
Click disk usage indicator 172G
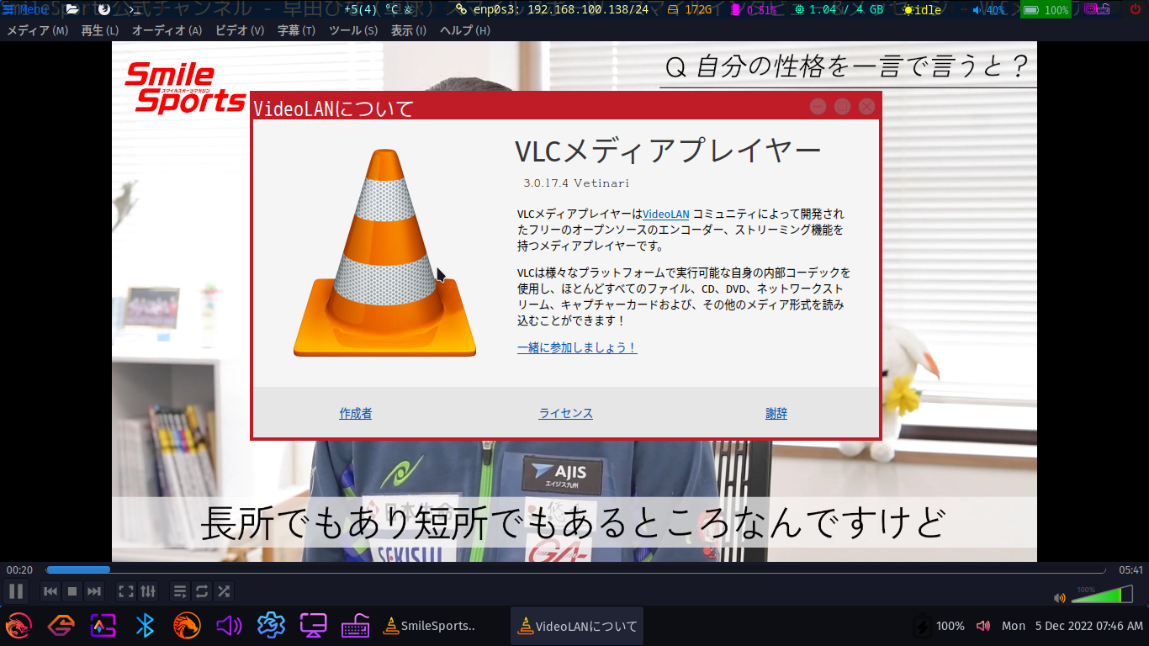pos(690,10)
